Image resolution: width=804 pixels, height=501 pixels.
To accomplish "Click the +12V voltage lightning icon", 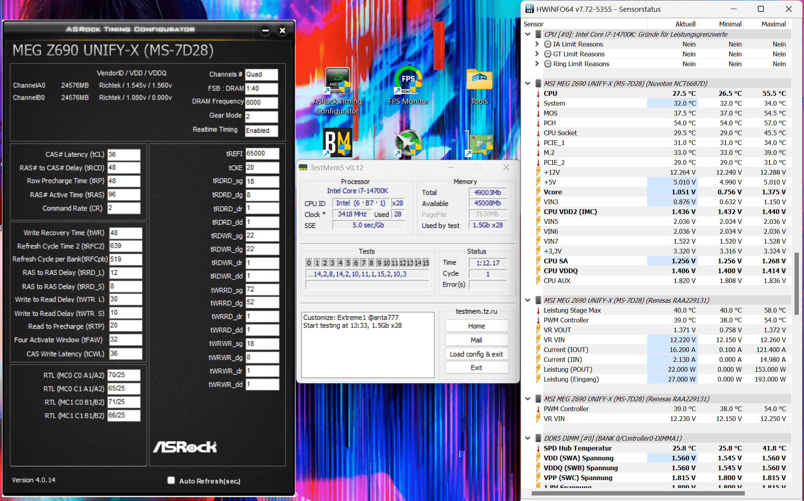I will click(x=538, y=172).
